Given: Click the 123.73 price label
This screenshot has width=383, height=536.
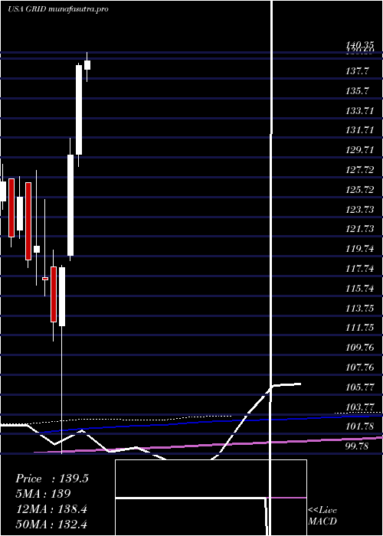Looking at the screenshot, I should [x=360, y=209].
